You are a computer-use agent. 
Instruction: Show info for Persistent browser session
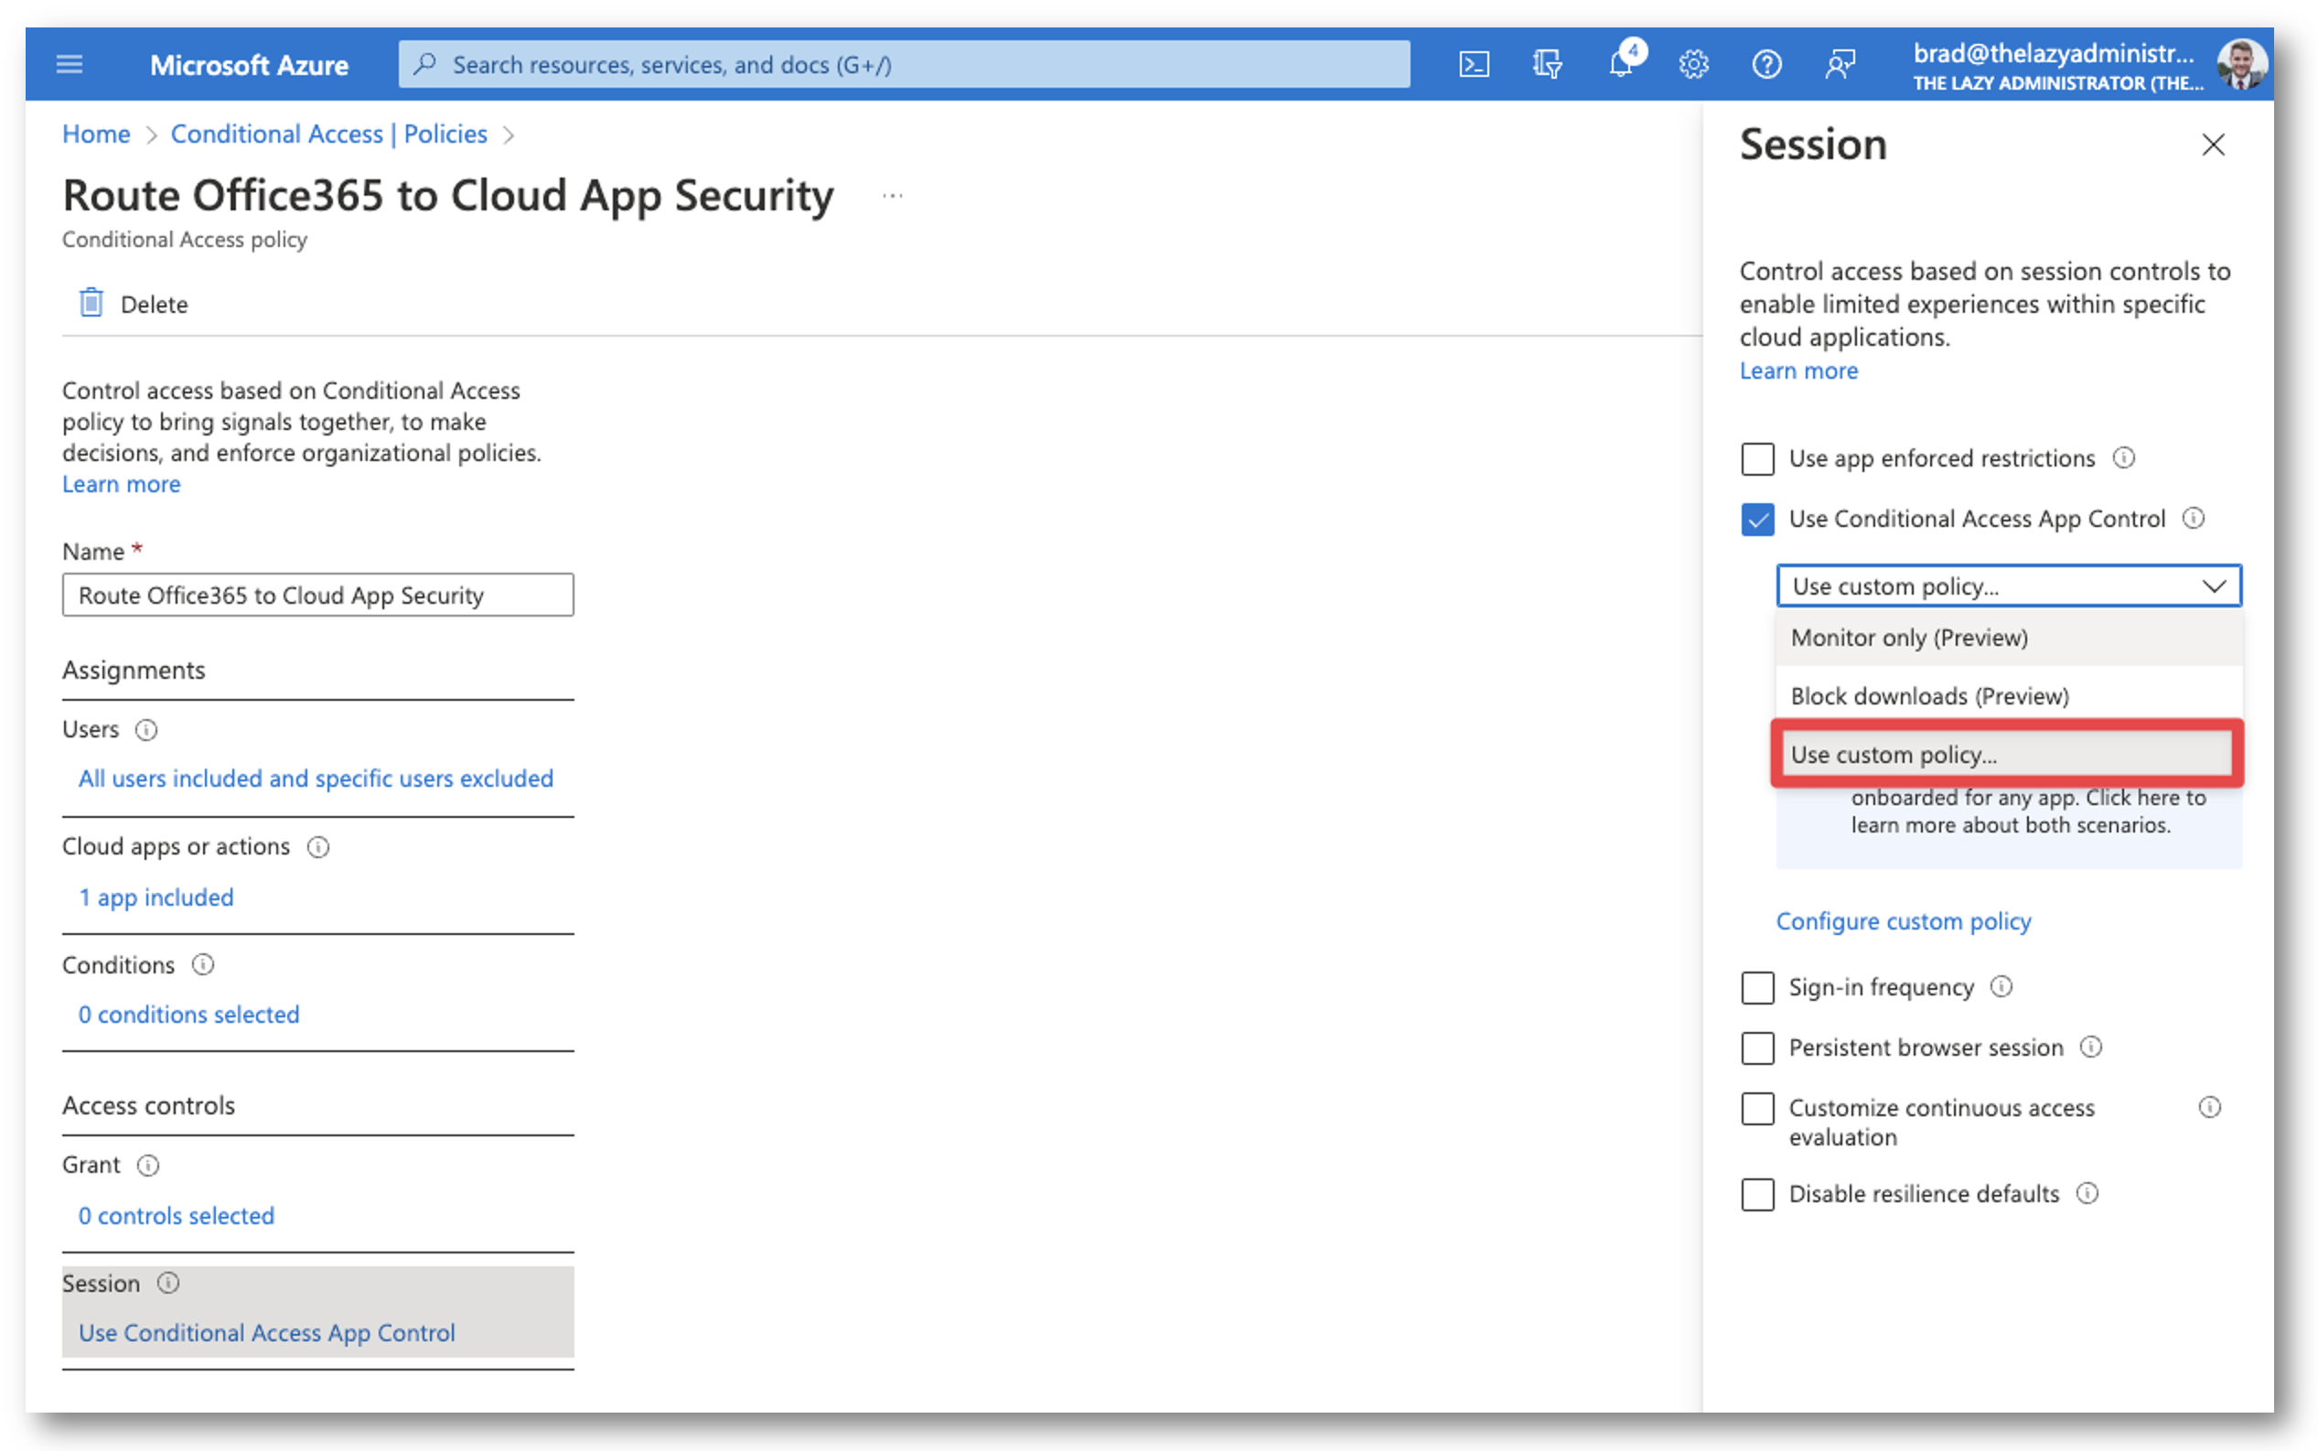[x=2090, y=1047]
